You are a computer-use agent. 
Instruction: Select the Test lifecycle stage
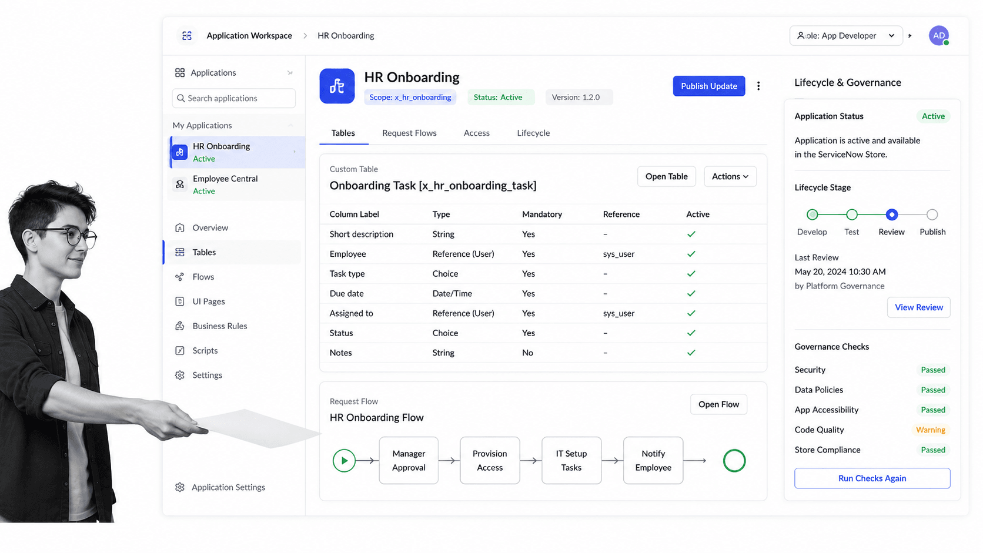pos(852,215)
